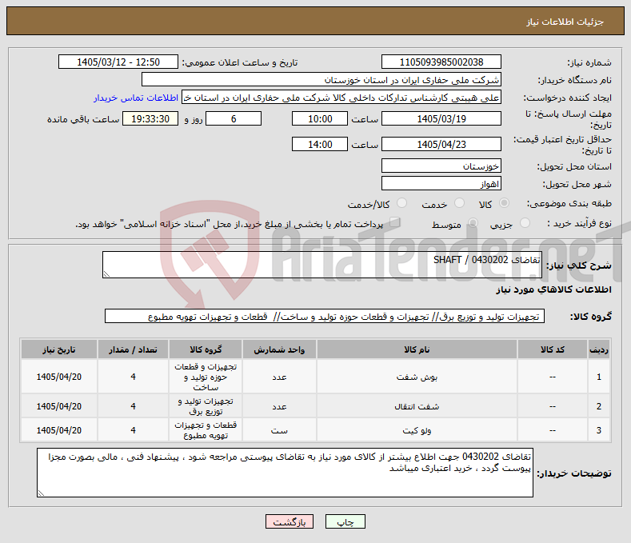Click the تجهیزات تولید و توزیع برق group cell
Screen dimensions: 631x543
click(206, 406)
